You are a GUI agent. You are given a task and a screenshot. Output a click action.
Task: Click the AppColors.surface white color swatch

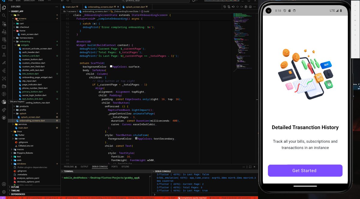pos(111,66)
